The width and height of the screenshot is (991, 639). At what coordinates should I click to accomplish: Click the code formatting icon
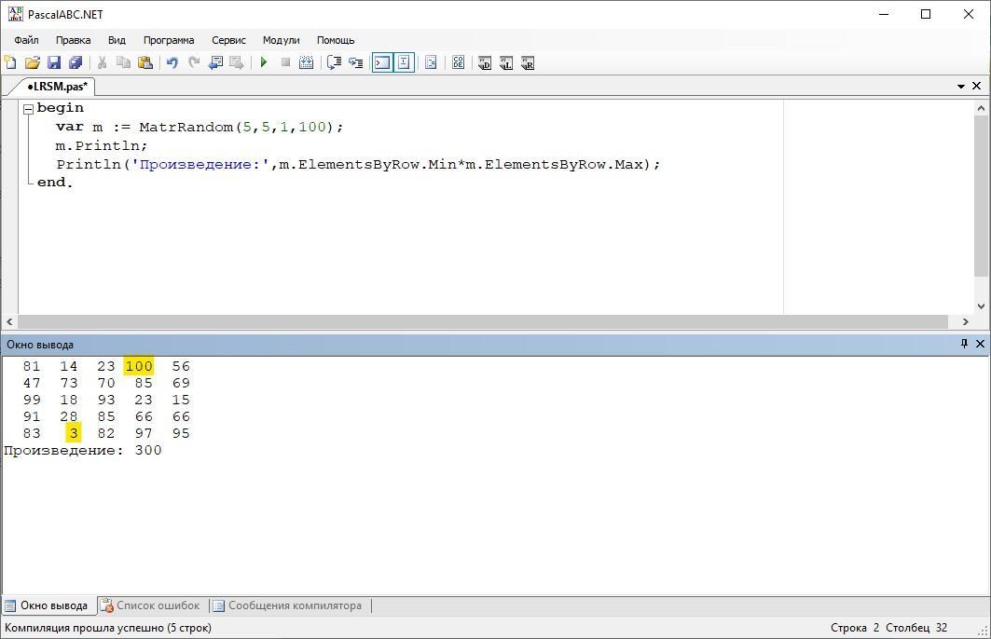431,62
